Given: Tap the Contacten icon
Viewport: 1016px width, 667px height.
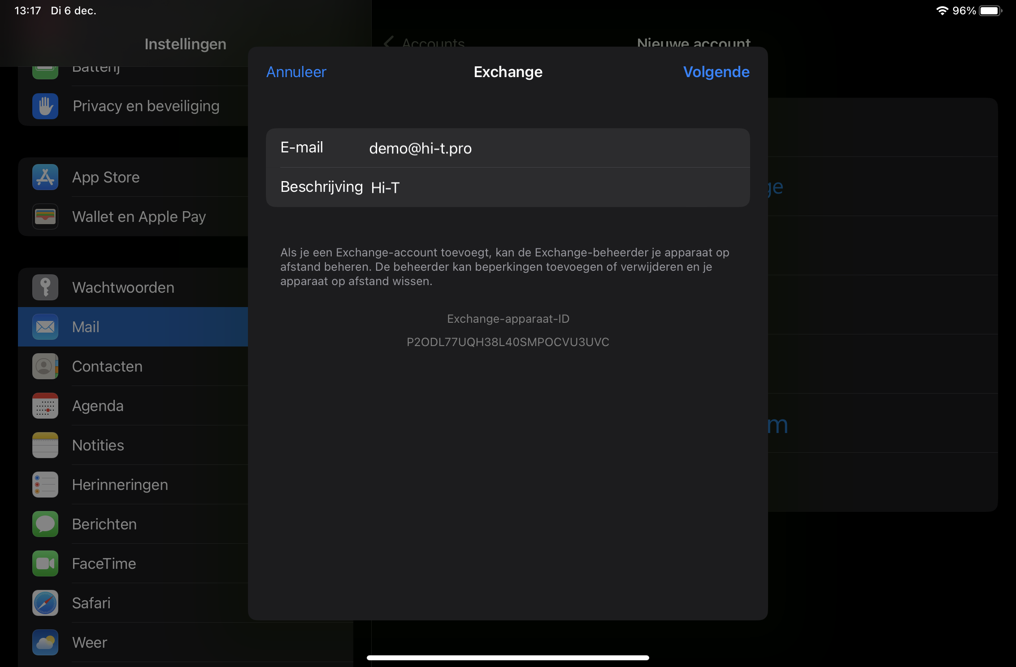Looking at the screenshot, I should pos(45,366).
